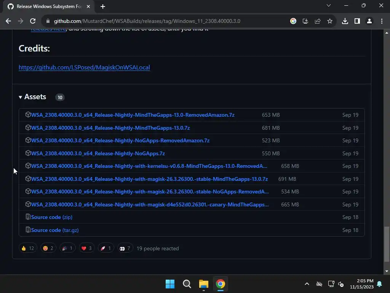Close the Release Windows Subsystem tab
Image resolution: width=390 pixels, height=293 pixels.
tap(88, 7)
